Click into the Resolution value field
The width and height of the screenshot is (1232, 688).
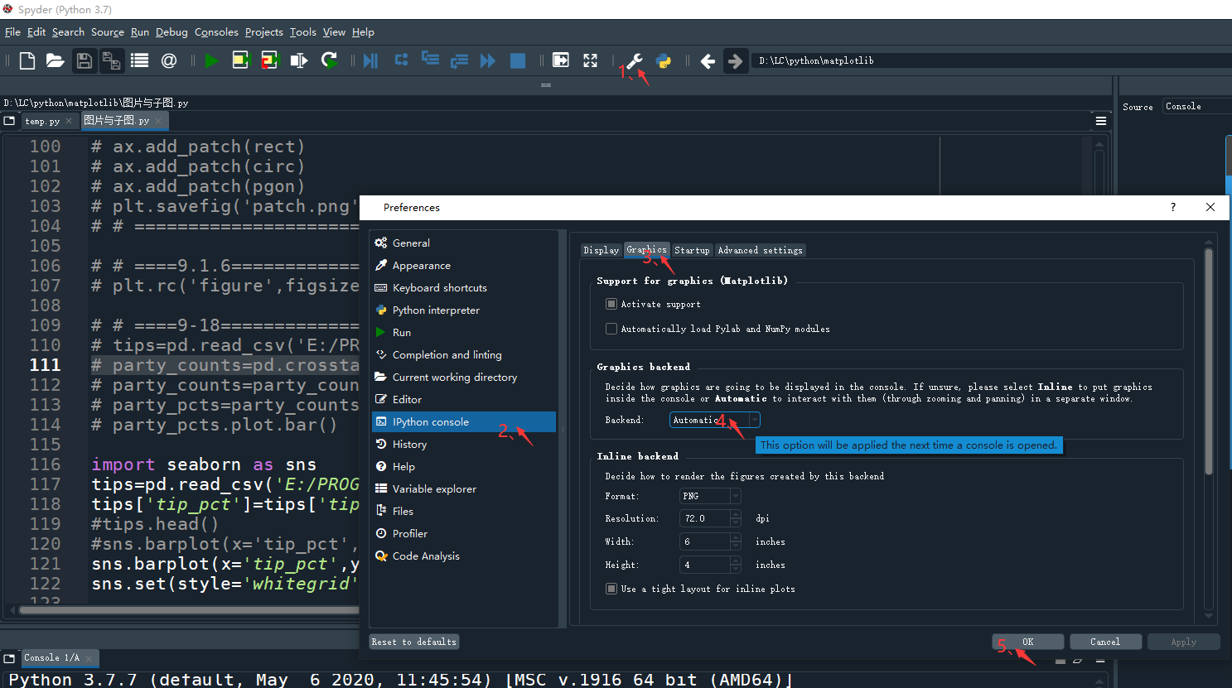705,518
